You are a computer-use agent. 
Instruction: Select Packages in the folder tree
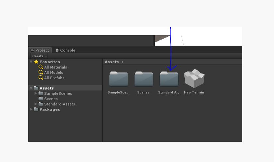click(49, 109)
